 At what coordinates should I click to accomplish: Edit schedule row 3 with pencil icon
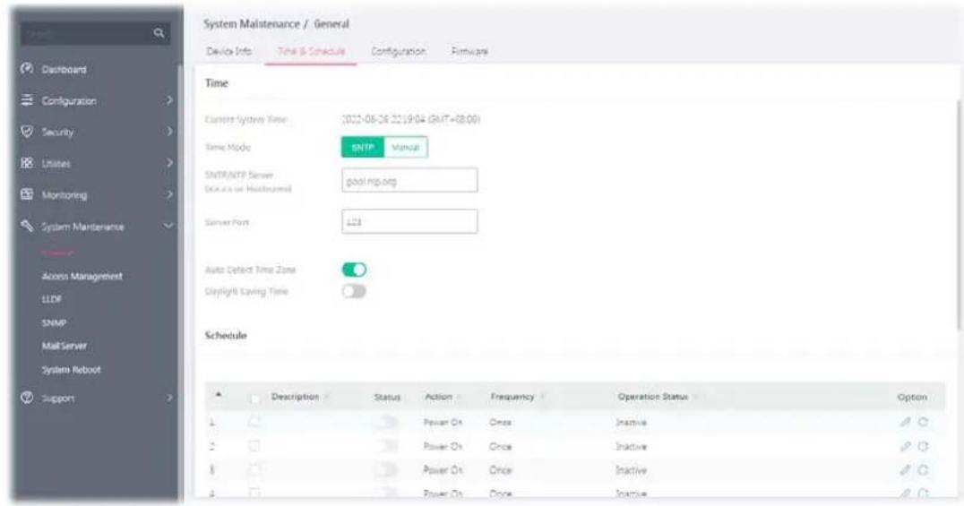(905, 469)
